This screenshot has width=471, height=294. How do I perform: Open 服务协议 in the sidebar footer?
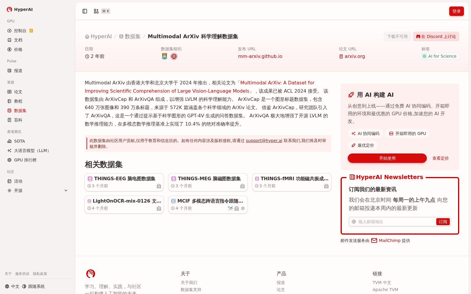[22, 274]
